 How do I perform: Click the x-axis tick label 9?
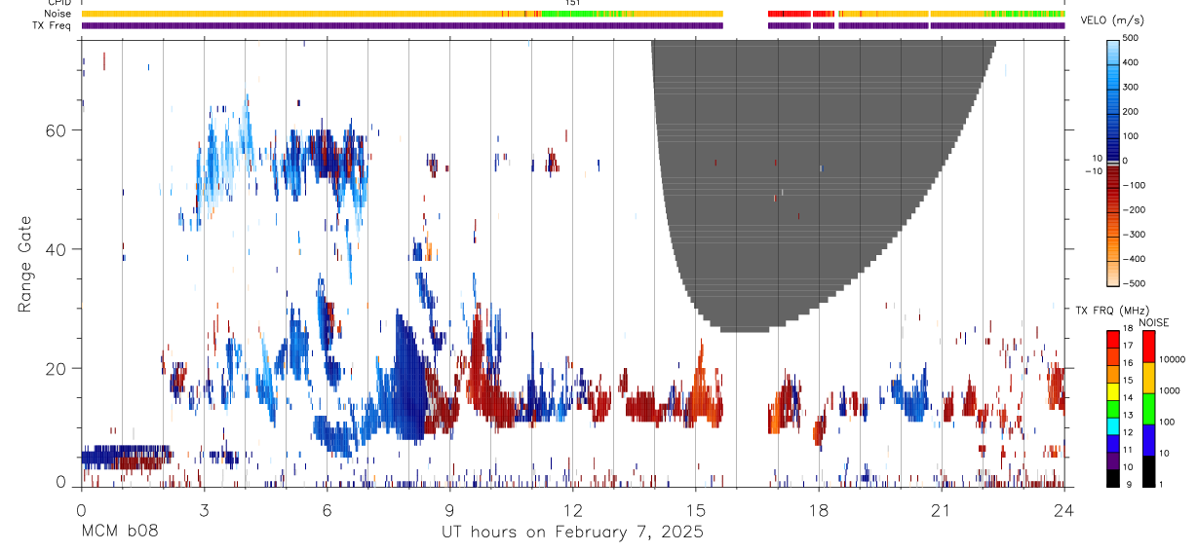[449, 510]
